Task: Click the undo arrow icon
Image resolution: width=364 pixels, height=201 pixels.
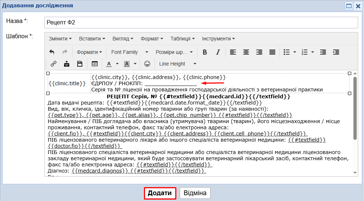Action: (52, 52)
